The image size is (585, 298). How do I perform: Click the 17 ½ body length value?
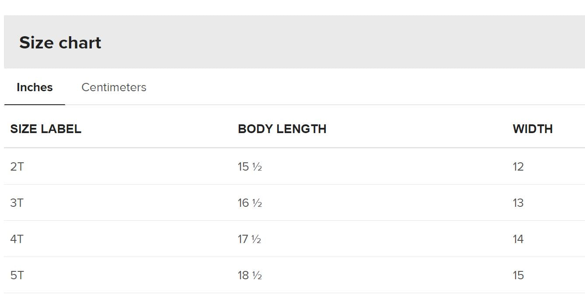[250, 239]
